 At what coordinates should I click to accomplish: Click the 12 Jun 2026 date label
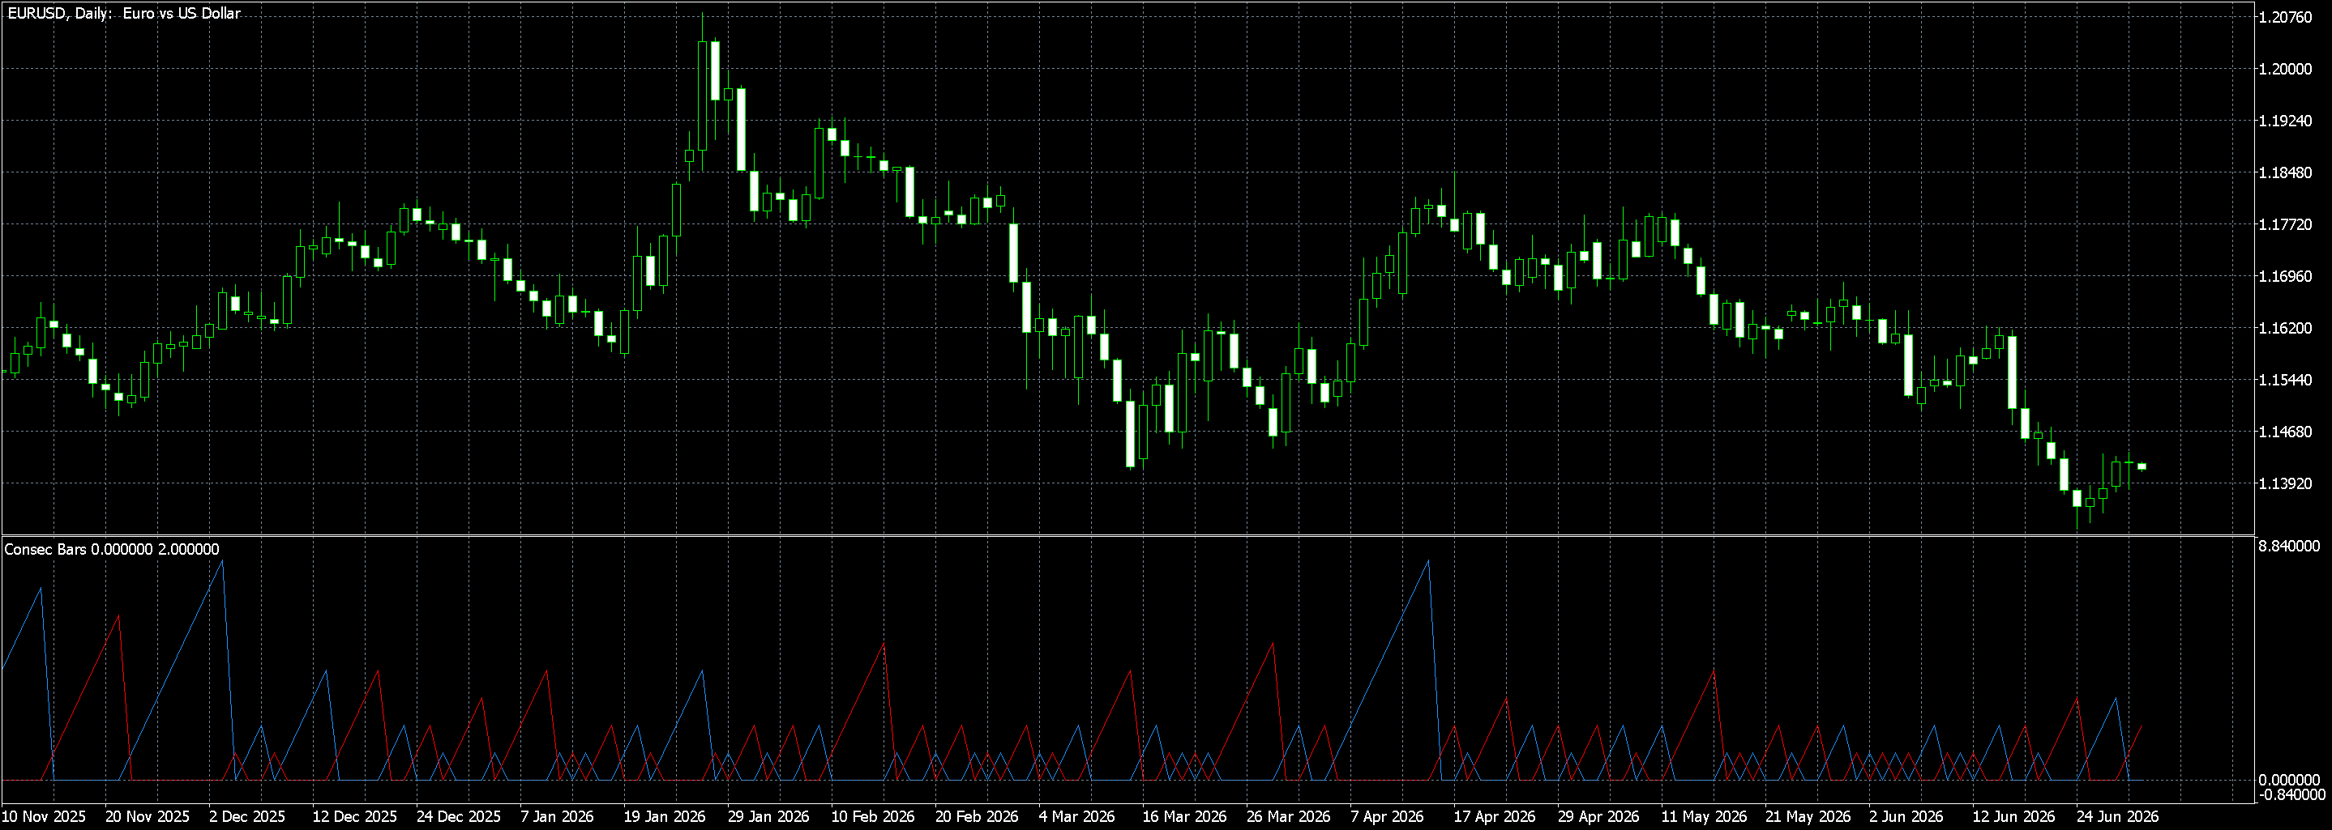2013,816
